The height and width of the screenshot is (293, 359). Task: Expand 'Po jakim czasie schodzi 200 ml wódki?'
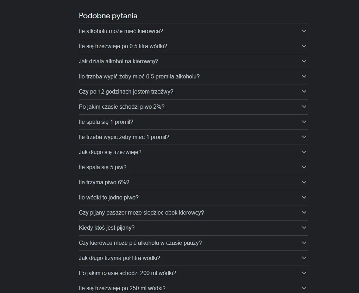(x=194, y=273)
